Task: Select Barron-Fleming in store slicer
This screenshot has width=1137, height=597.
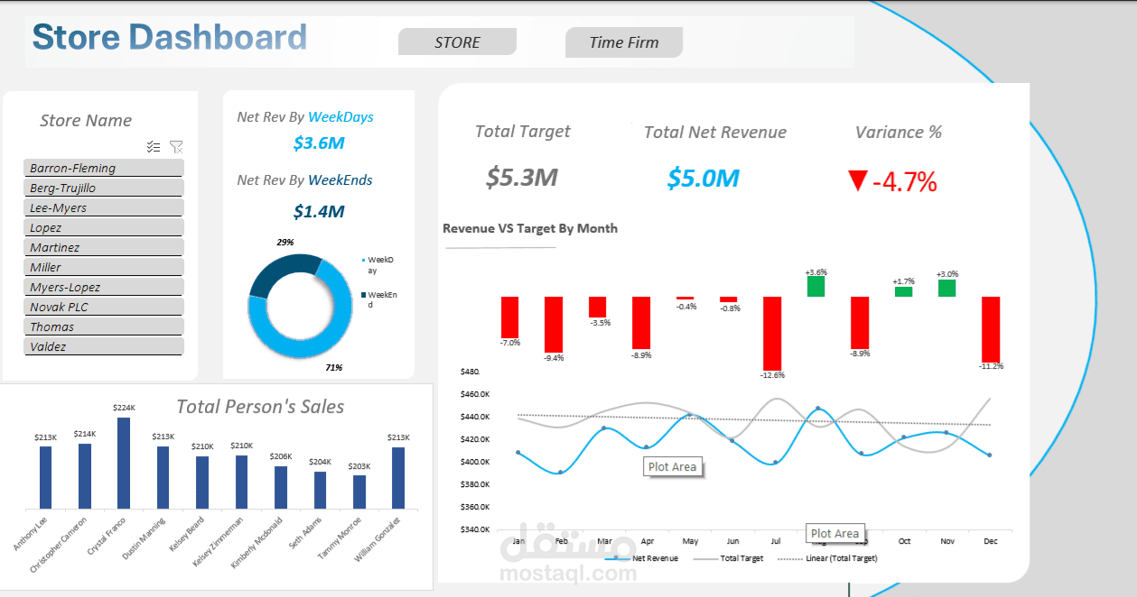Action: coord(104,168)
